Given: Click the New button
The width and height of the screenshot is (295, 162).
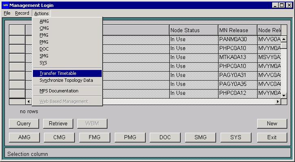Looking at the screenshot, I should (x=272, y=124).
